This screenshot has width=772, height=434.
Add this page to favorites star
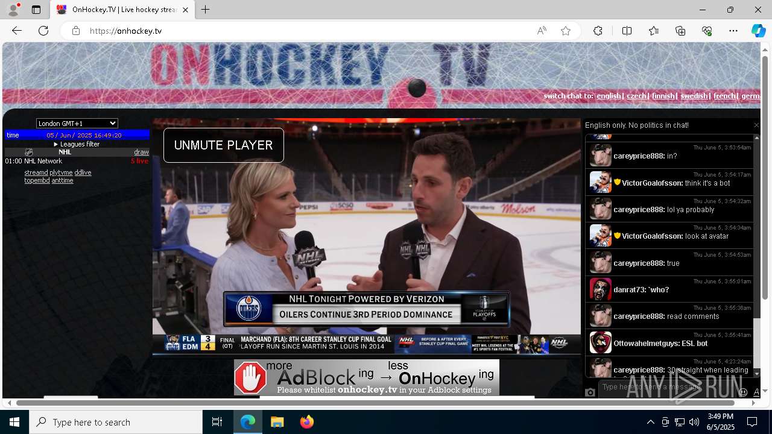[566, 31]
